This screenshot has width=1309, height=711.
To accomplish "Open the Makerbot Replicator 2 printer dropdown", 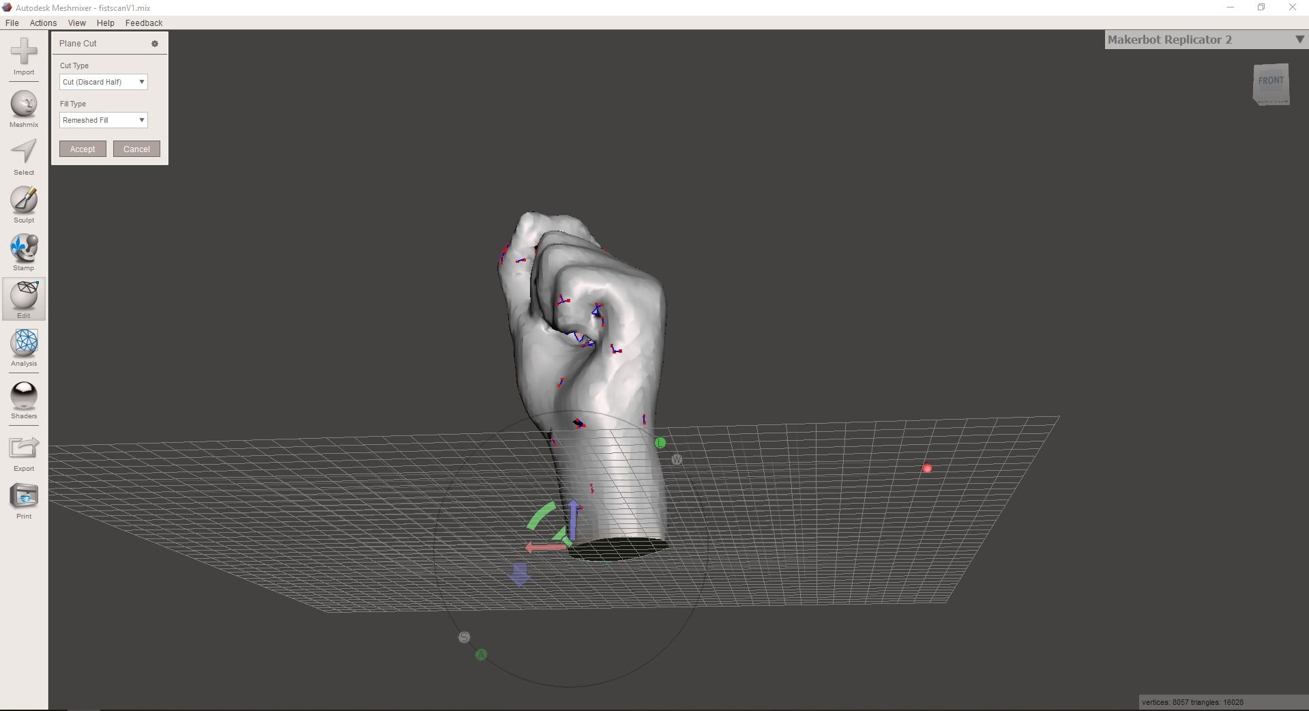I will 1299,40.
